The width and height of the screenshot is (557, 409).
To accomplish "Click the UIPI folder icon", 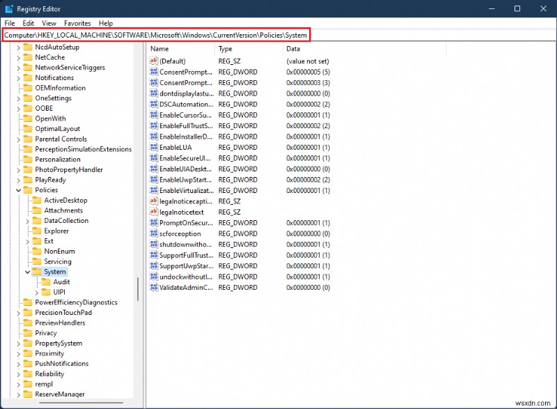I will coord(46,292).
